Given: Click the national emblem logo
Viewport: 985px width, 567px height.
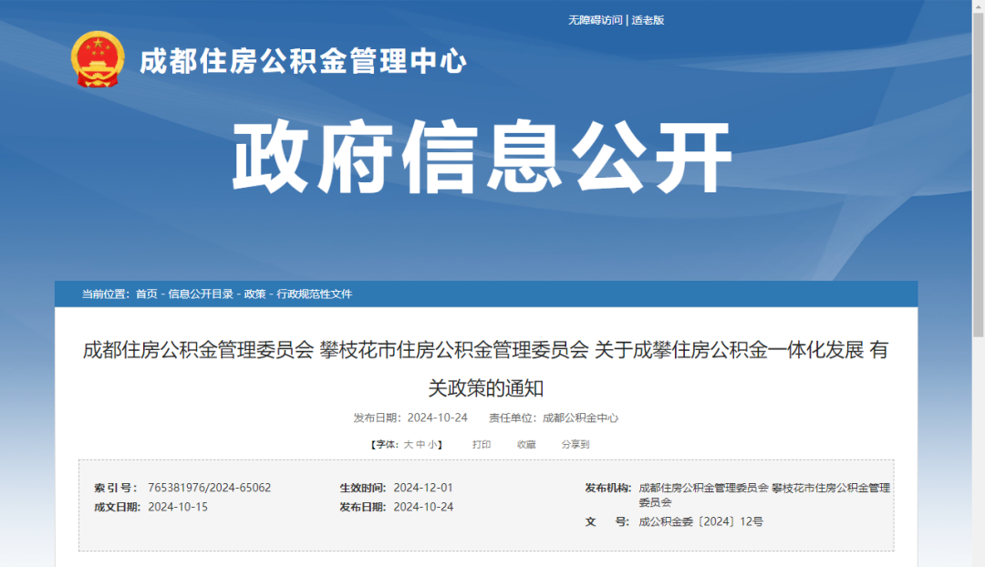Looking at the screenshot, I should (97, 59).
